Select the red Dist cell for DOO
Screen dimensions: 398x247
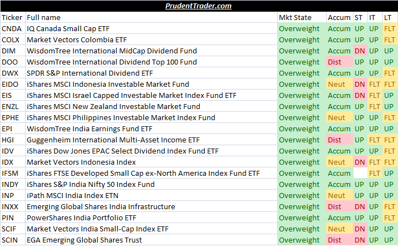point(335,62)
